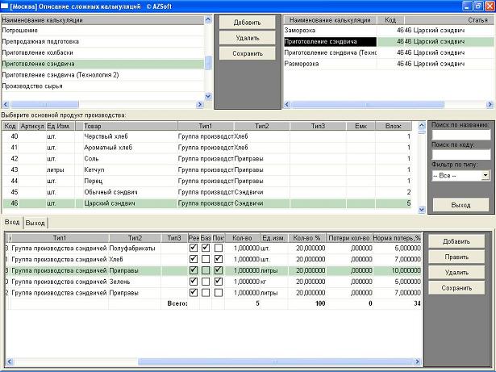Toggle Пок checkbox in Зелень row
Screen dimensions: 496x372
(219, 282)
